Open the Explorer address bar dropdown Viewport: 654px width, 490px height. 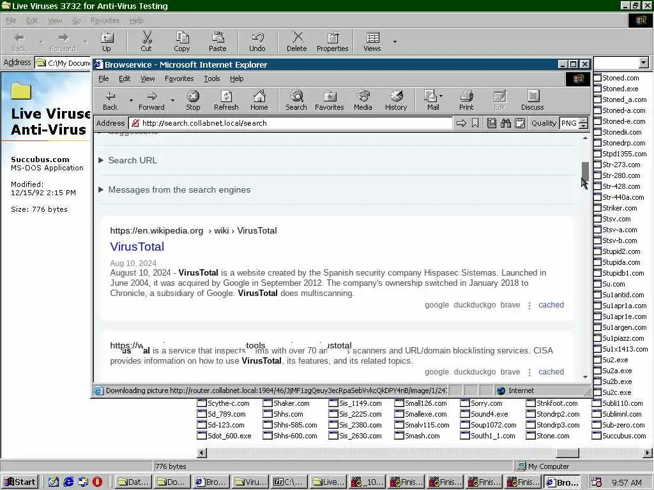tap(644, 63)
